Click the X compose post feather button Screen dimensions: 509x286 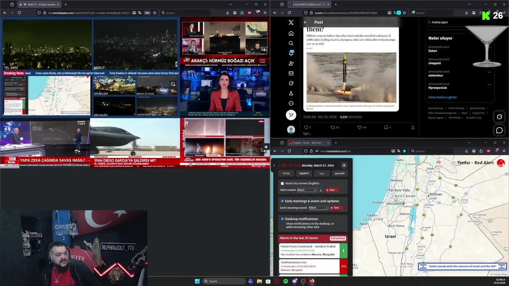point(291,115)
